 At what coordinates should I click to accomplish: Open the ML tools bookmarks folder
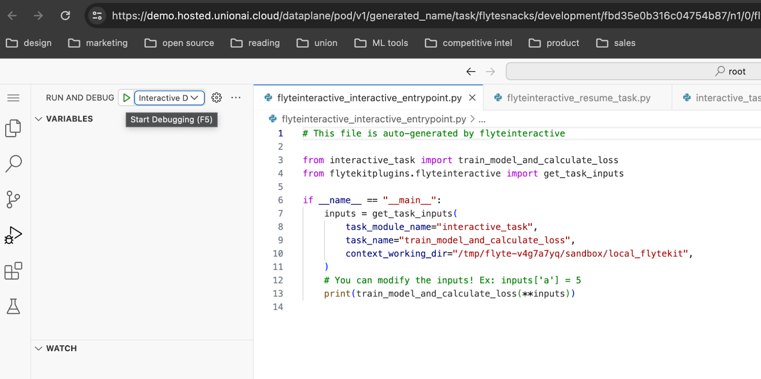tap(381, 43)
